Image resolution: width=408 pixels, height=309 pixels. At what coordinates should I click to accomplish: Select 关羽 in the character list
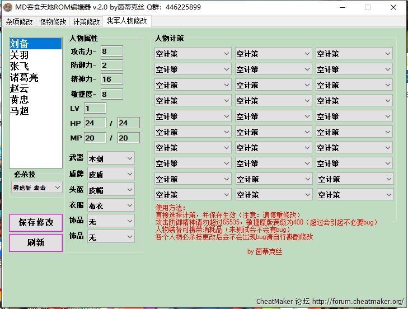click(x=19, y=55)
